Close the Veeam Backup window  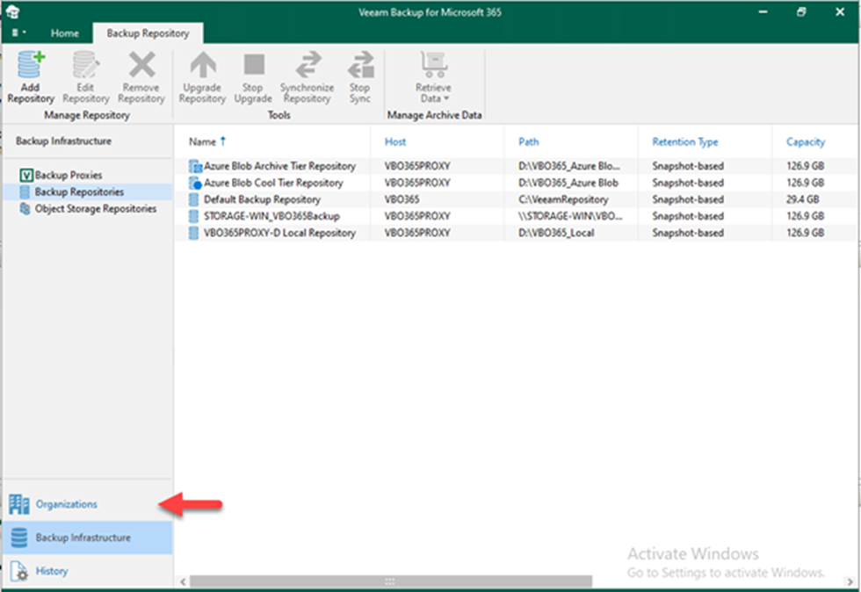tap(840, 11)
